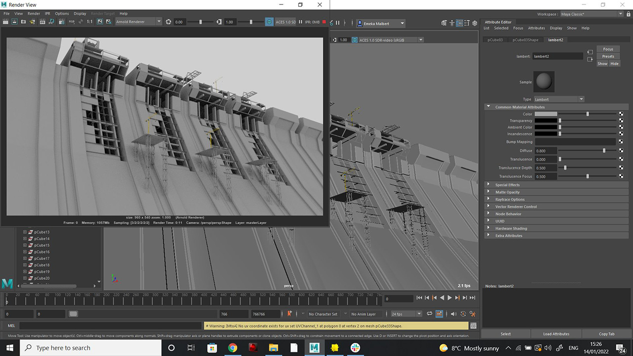Open the Options menu in Render View
633x356 pixels.
62,13
